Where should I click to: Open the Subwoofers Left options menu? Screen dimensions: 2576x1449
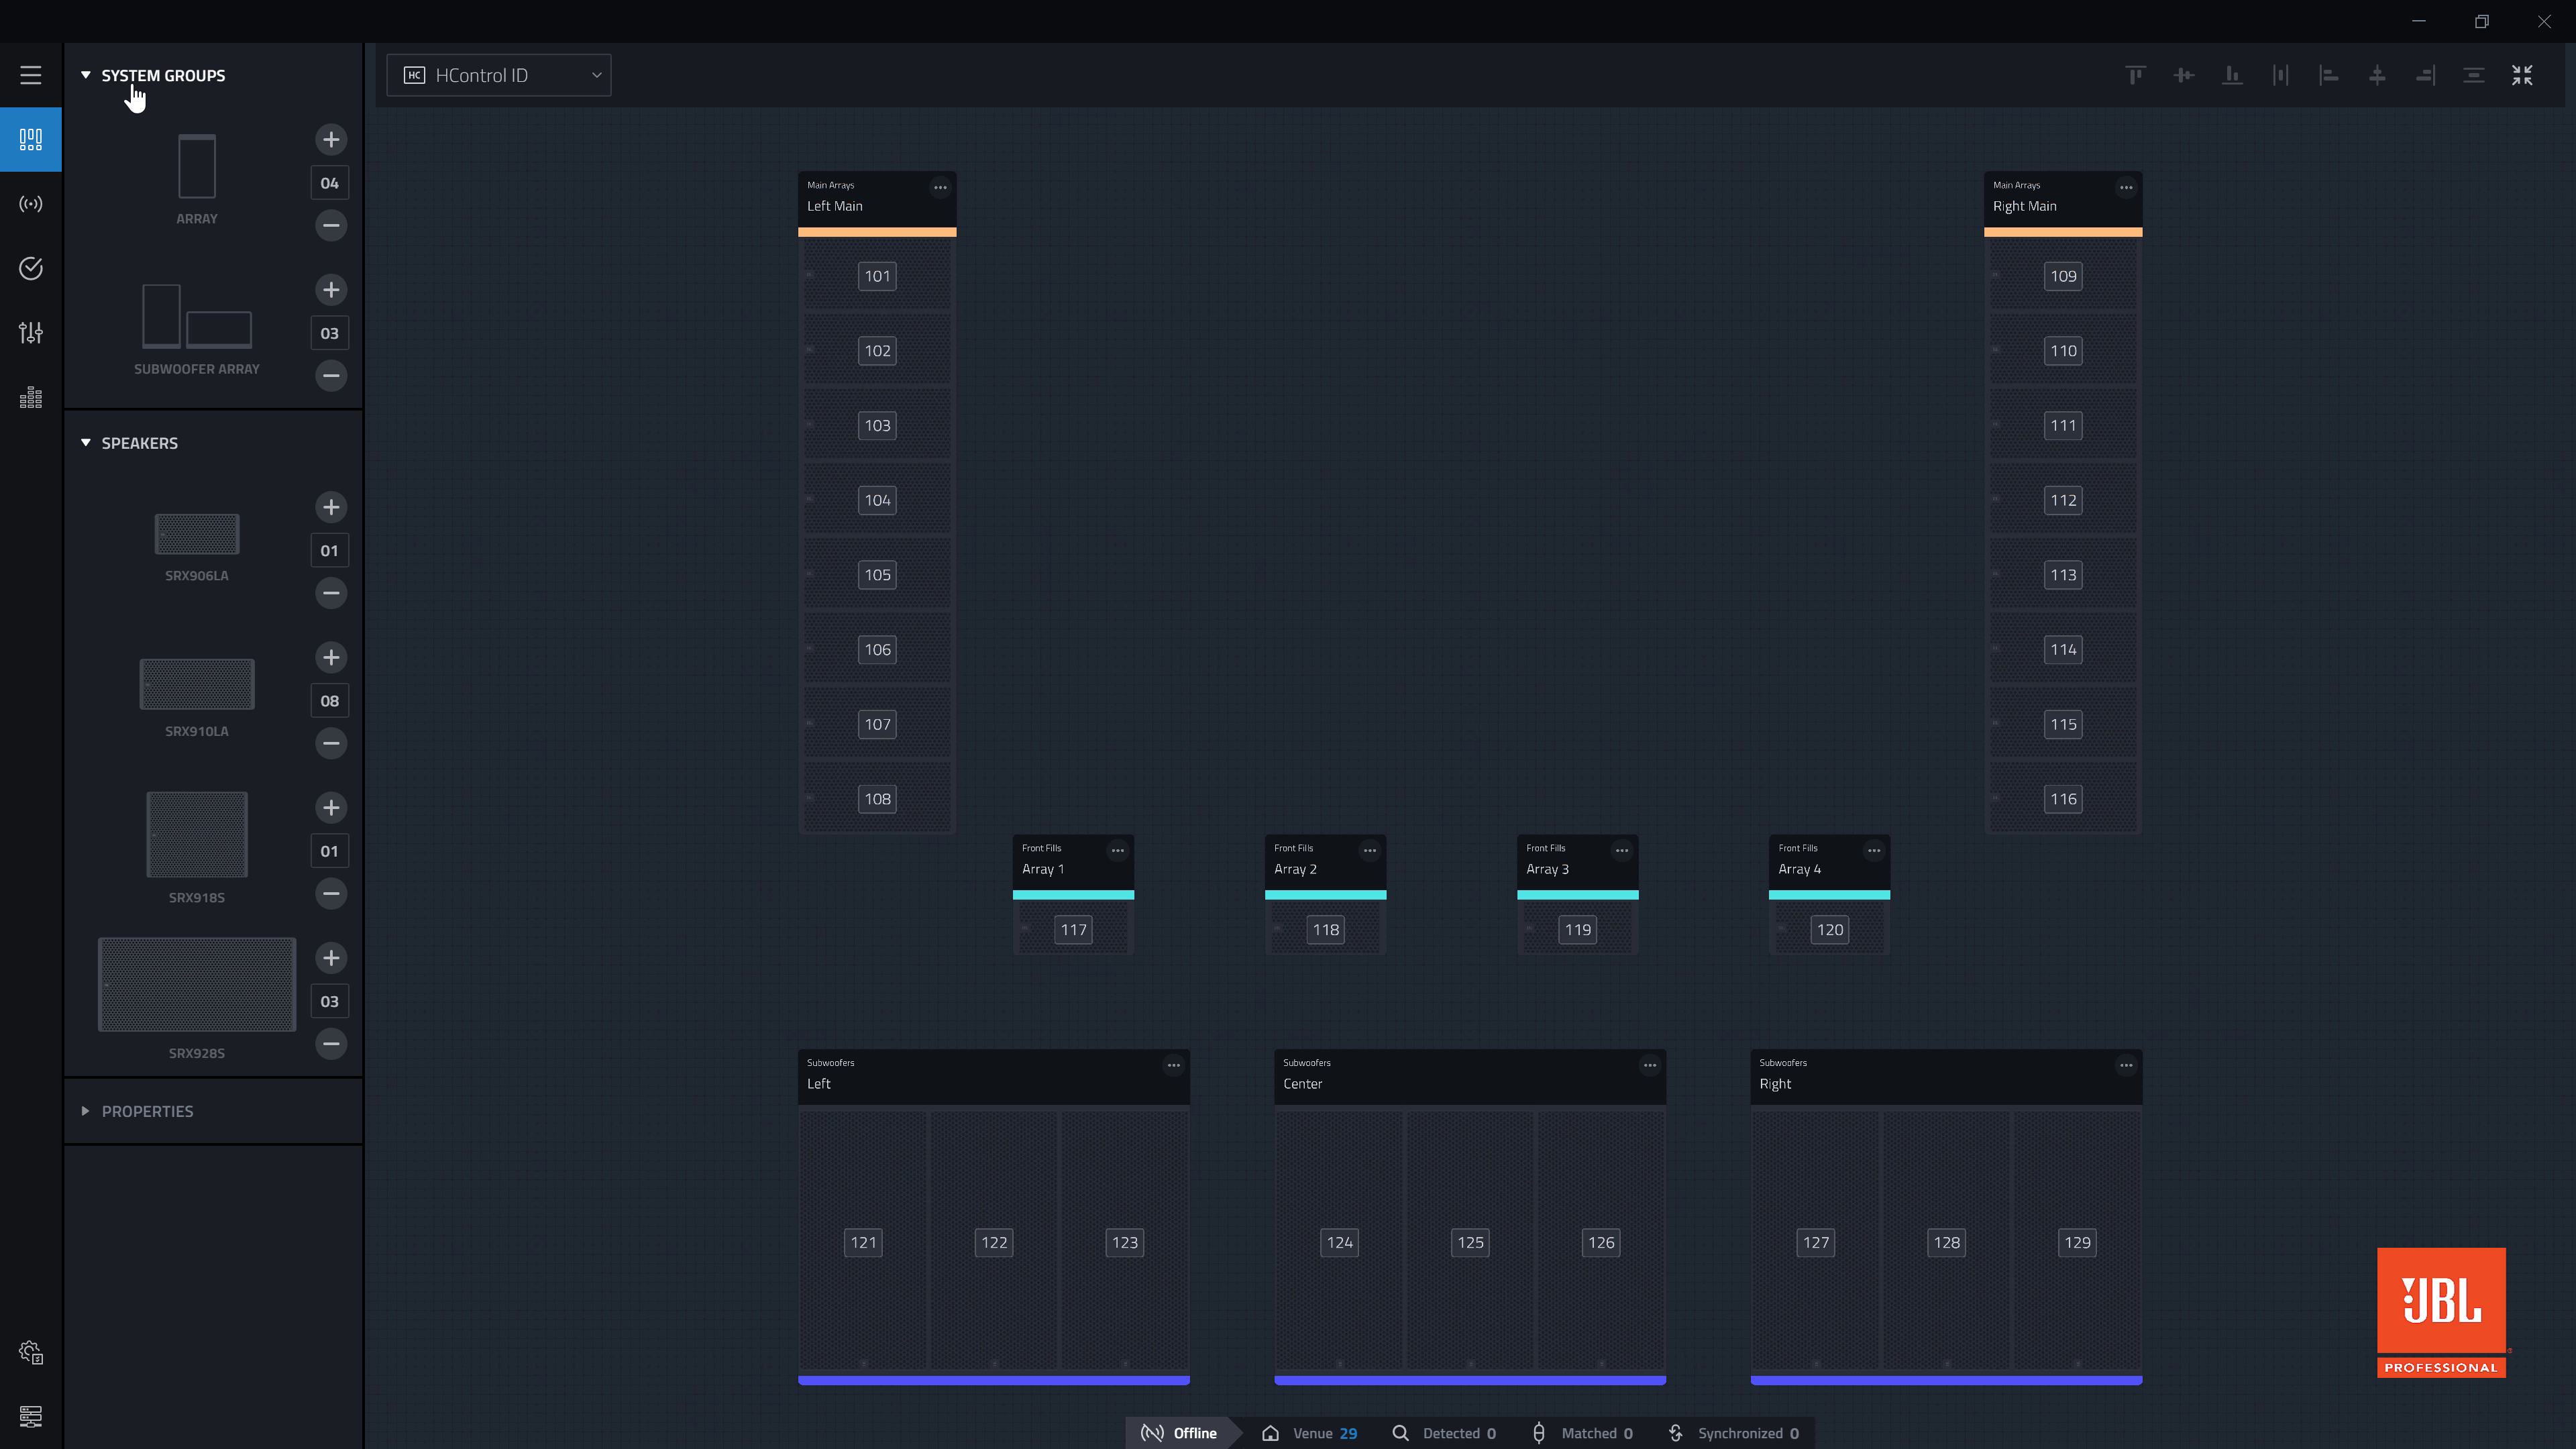(x=1174, y=1065)
